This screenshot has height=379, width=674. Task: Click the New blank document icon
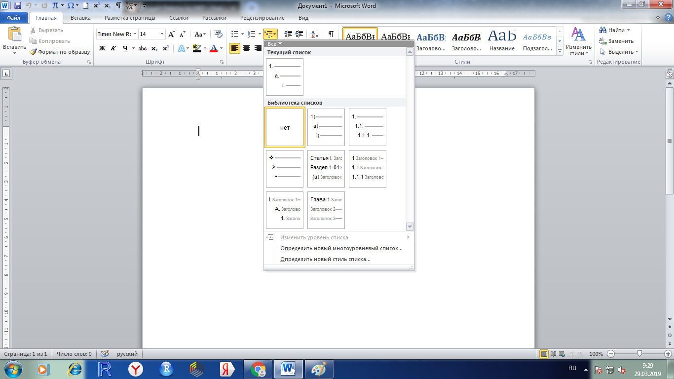(x=86, y=6)
